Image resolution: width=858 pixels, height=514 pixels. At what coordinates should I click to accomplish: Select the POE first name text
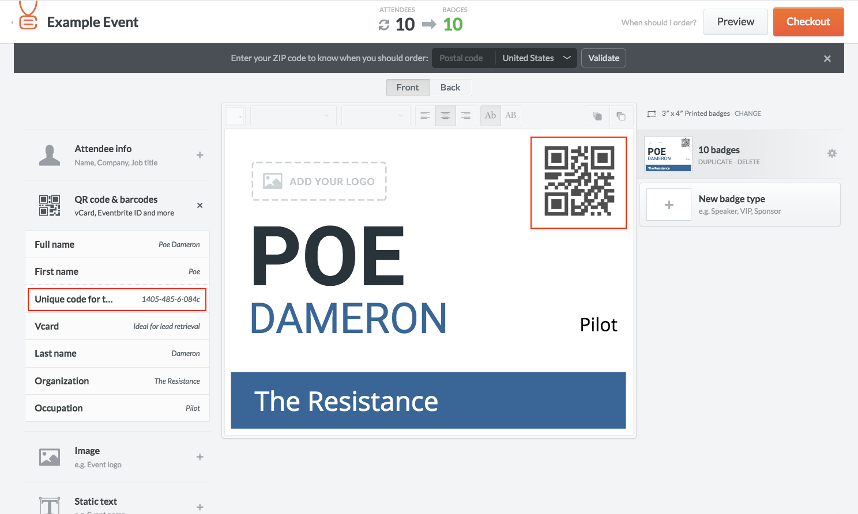click(x=328, y=256)
